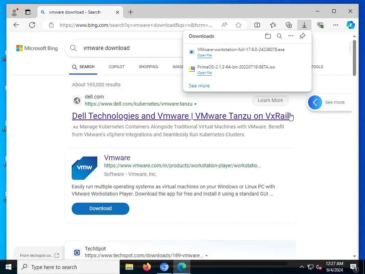Screen dimensions: 365x274
Task: Open downloads folder from Downloads panel
Action: click(x=268, y=36)
